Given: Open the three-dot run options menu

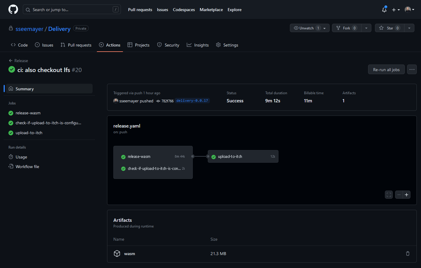Looking at the screenshot, I should point(412,69).
